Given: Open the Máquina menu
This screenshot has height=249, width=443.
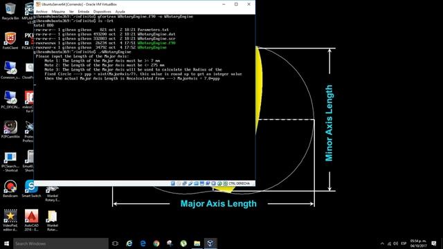Looking at the screenshot, I should (x=58, y=12).
